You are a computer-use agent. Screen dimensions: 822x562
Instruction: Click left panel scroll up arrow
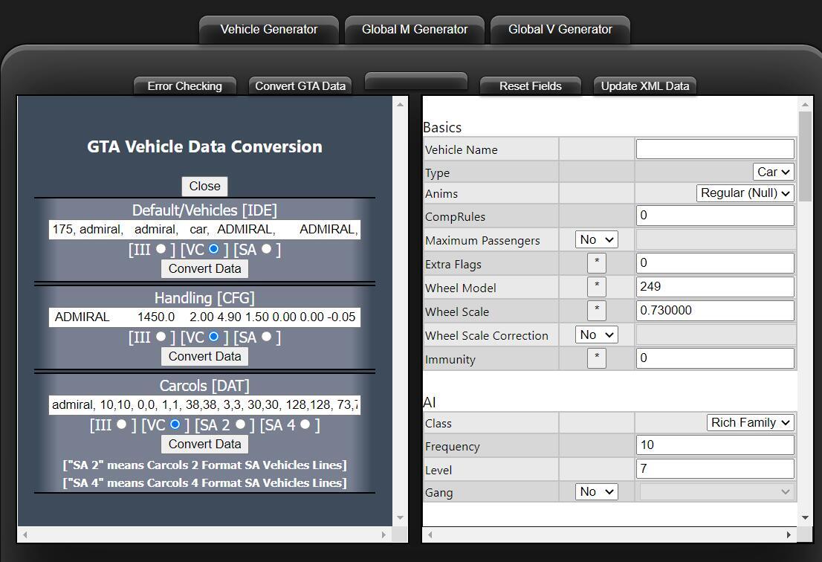point(400,105)
